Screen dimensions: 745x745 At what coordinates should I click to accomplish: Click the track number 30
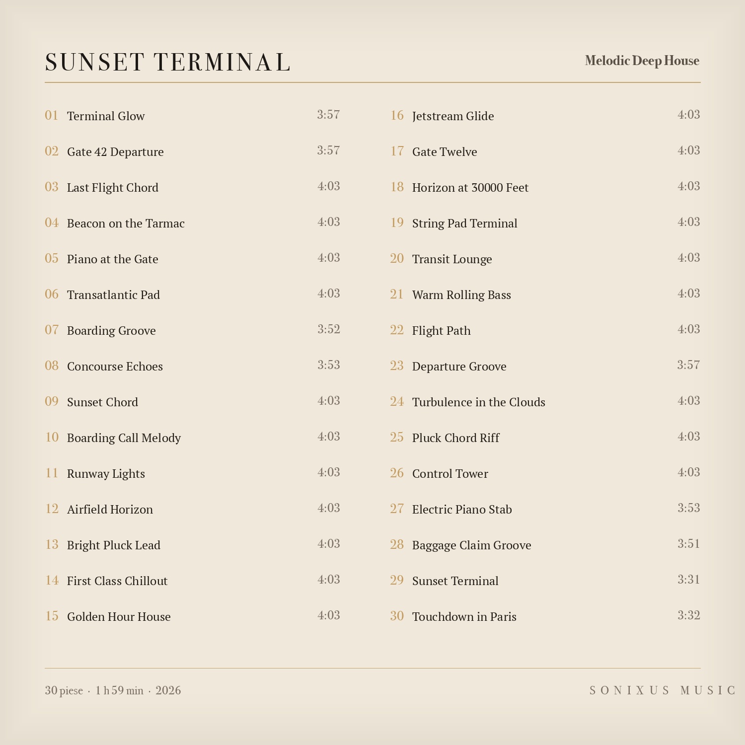click(x=397, y=616)
